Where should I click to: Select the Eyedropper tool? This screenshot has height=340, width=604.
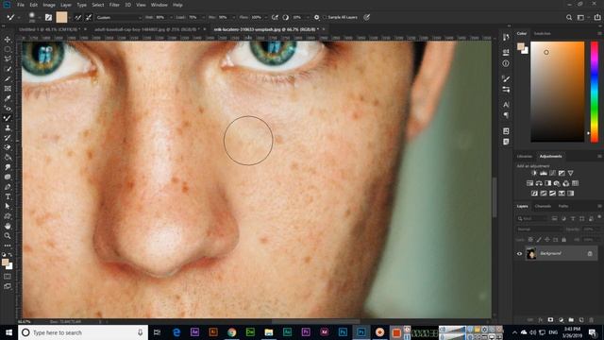[8, 98]
